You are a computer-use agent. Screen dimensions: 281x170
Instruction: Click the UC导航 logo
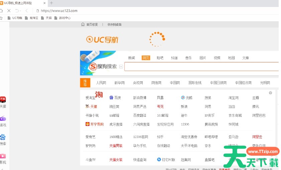pyautogui.click(x=102, y=40)
